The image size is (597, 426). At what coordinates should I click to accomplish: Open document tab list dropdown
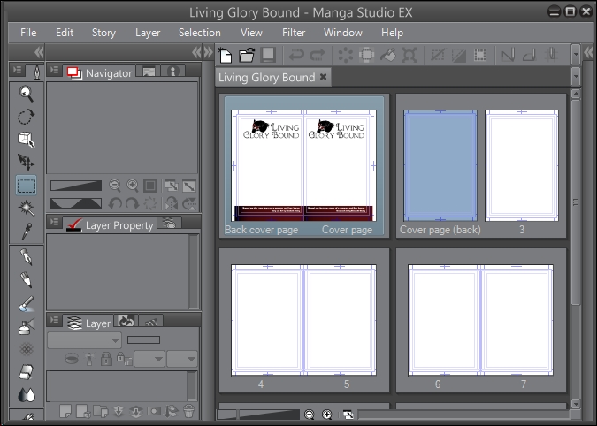[x=576, y=77]
